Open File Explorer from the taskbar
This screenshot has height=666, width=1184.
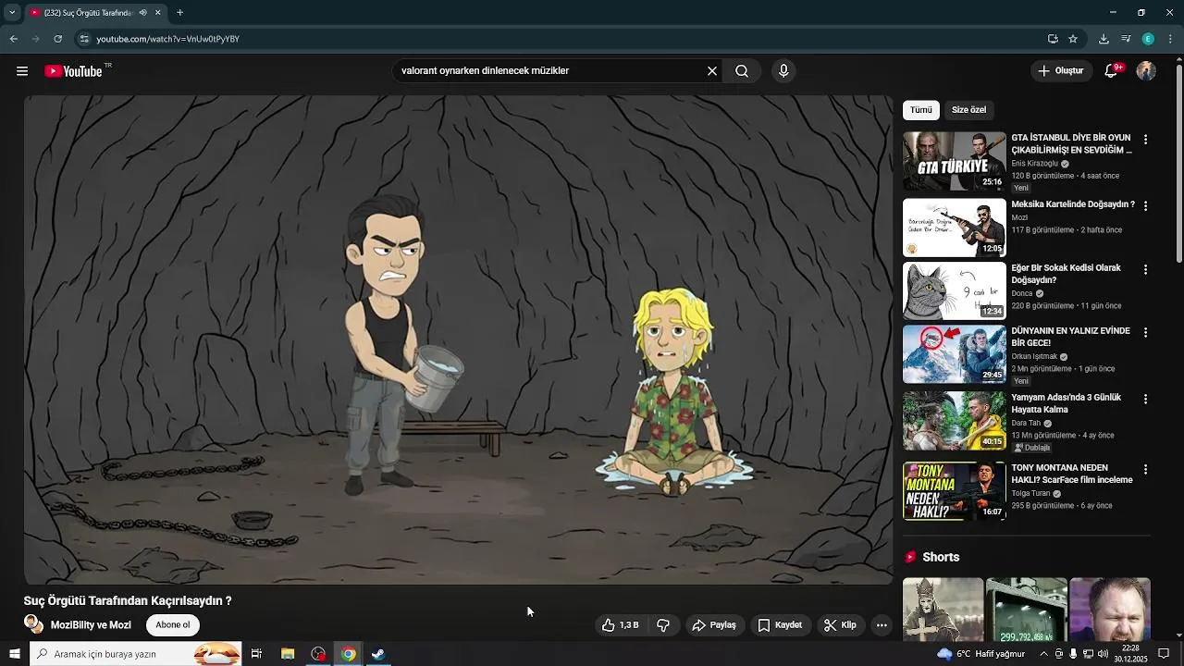[x=288, y=654]
